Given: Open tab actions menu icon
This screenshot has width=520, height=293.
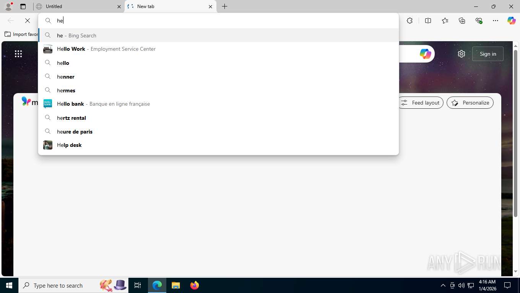Looking at the screenshot, I should [23, 6].
